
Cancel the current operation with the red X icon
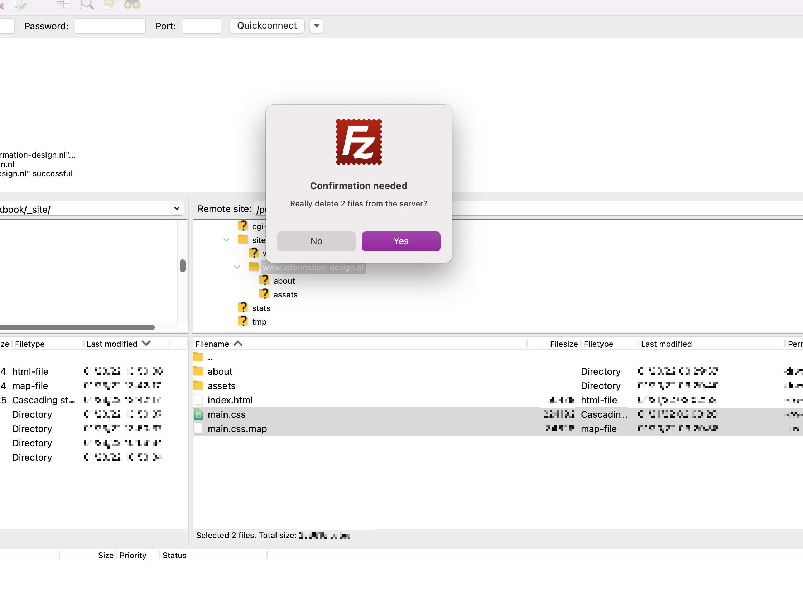click(x=2, y=5)
